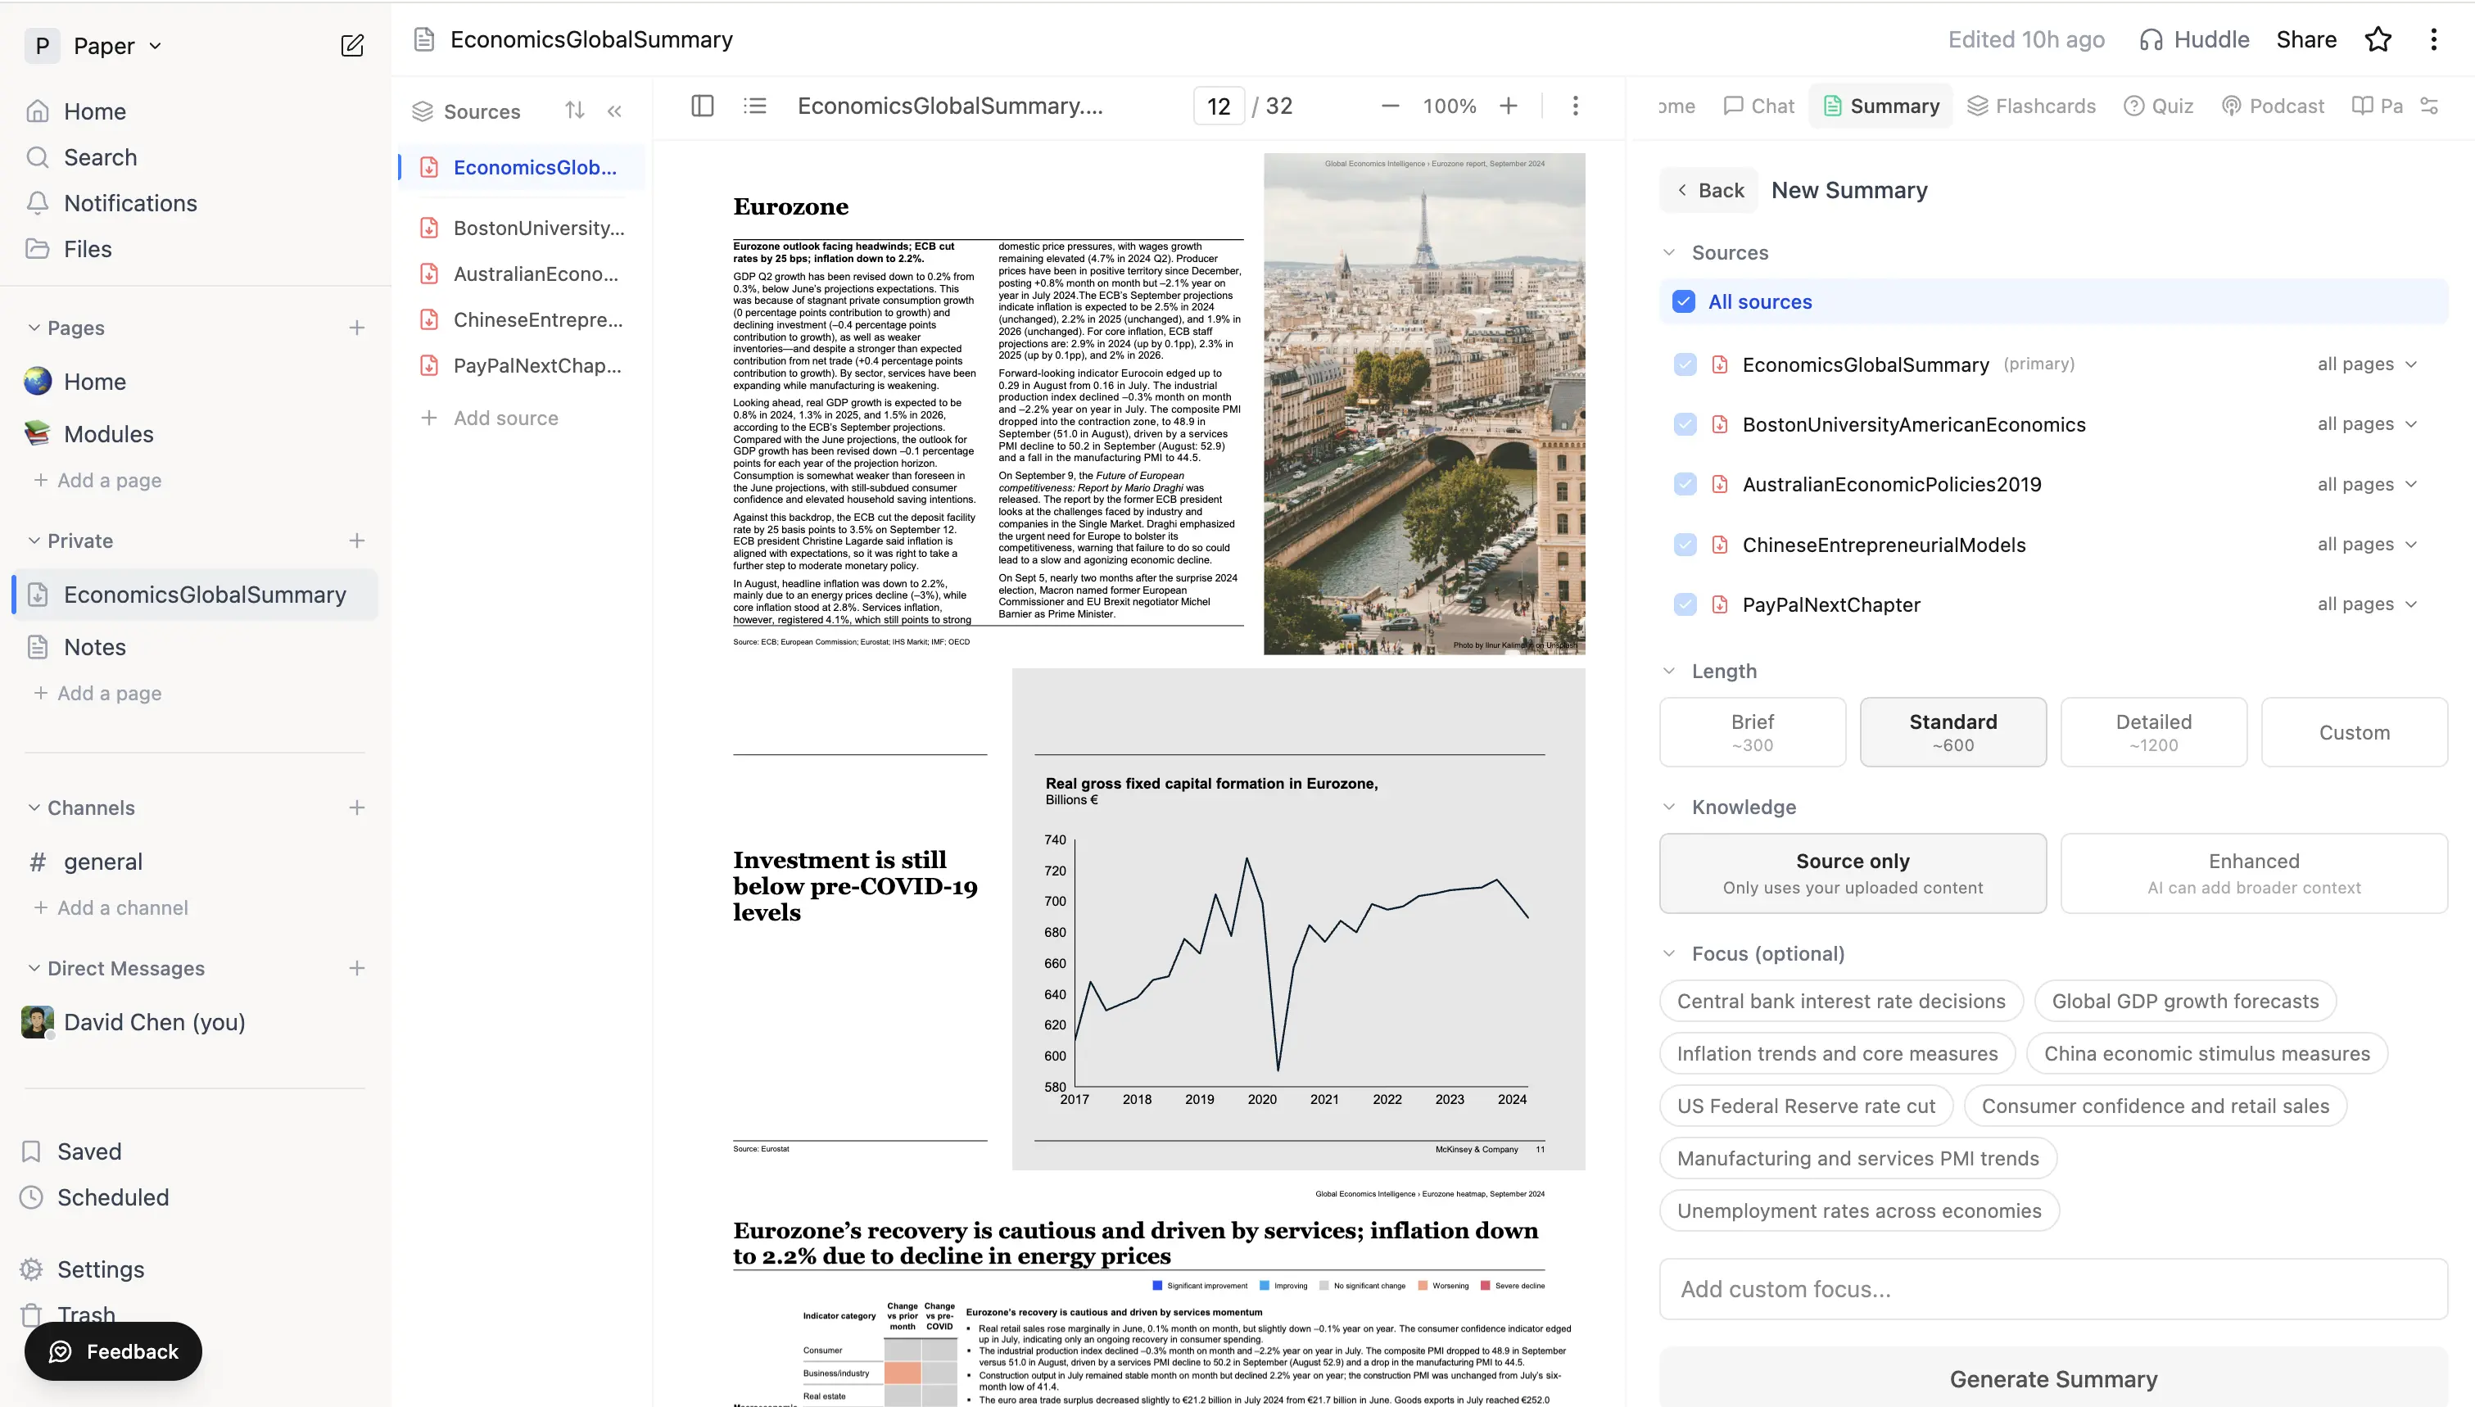Star this EconomicsGlobalSummary page

(x=2378, y=38)
